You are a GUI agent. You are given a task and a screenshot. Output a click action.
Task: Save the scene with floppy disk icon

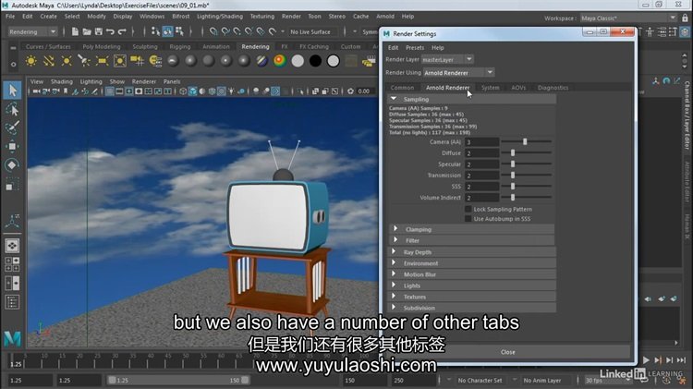click(x=98, y=31)
